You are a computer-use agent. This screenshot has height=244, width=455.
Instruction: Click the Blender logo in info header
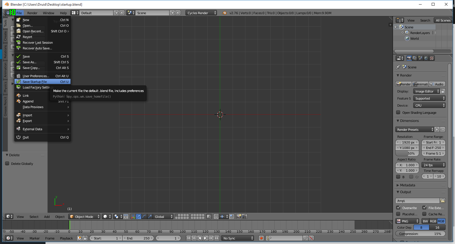pos(224,13)
